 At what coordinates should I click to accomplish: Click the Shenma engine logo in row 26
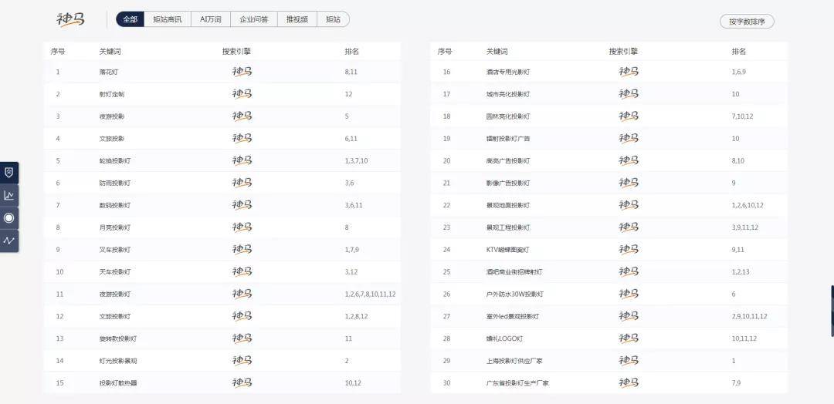[629, 294]
